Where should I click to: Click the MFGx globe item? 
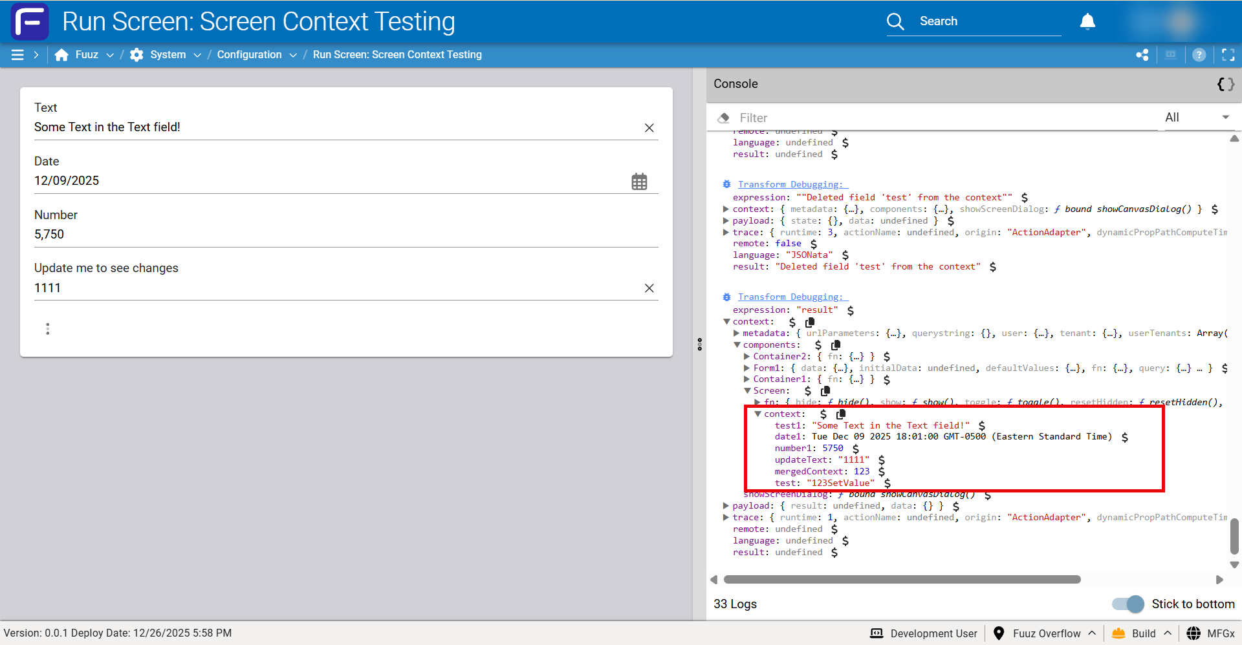click(x=1211, y=633)
